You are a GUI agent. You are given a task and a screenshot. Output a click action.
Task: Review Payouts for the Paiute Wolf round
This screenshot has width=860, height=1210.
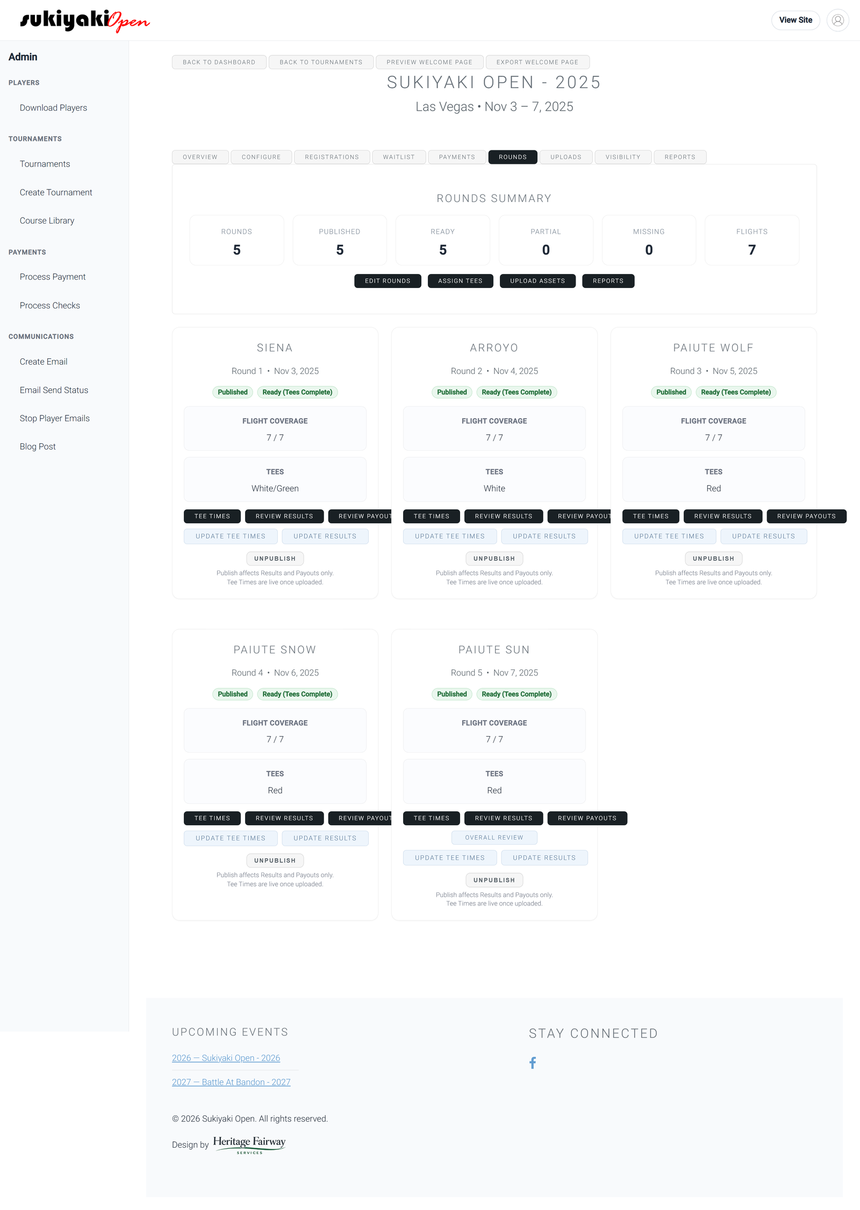[x=806, y=516]
